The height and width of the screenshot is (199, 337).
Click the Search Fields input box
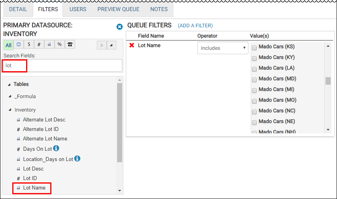(62, 66)
